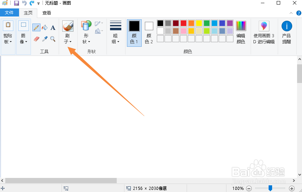The image size is (302, 192).
Task: Switch to the Home (主页) tab
Action: point(28,13)
